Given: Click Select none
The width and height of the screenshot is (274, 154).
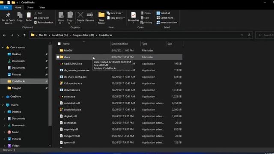Looking at the screenshot, I should point(165,18).
